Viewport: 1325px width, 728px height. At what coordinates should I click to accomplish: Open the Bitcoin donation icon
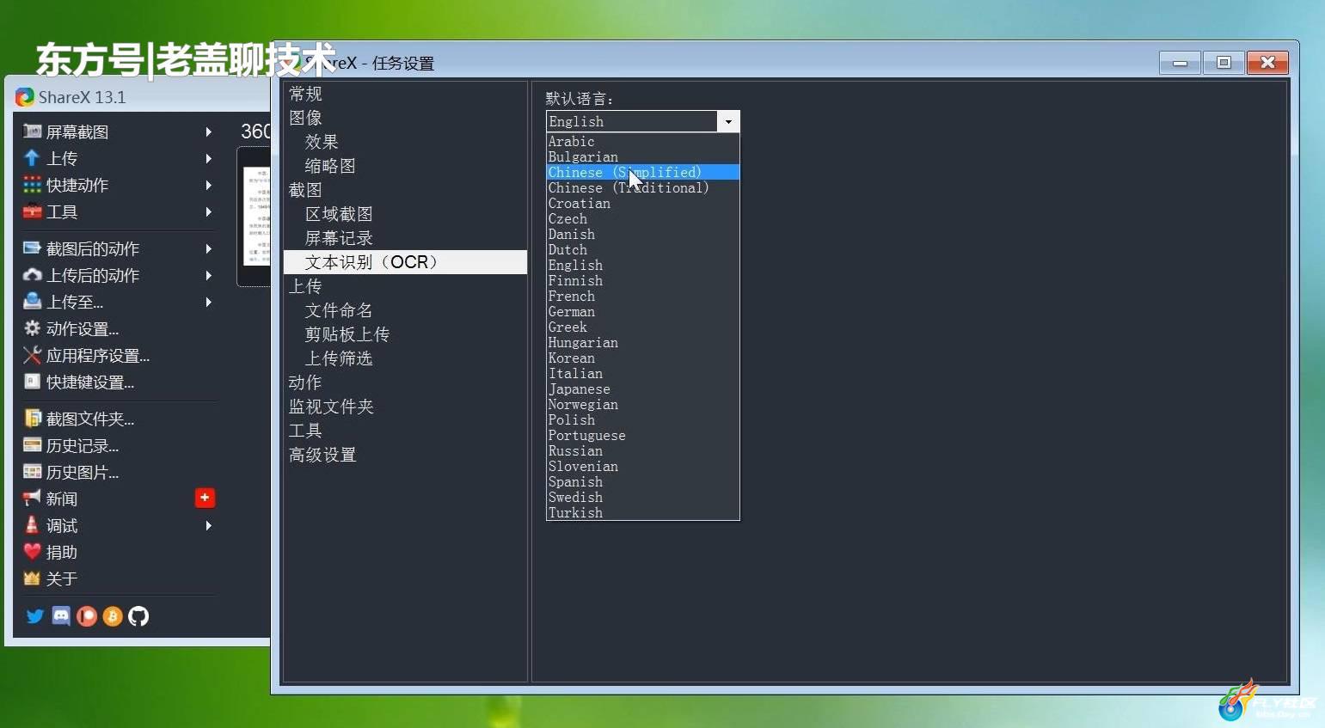coord(113,616)
